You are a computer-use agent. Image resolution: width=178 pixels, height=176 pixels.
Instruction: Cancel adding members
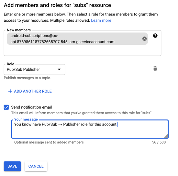pos(36,166)
